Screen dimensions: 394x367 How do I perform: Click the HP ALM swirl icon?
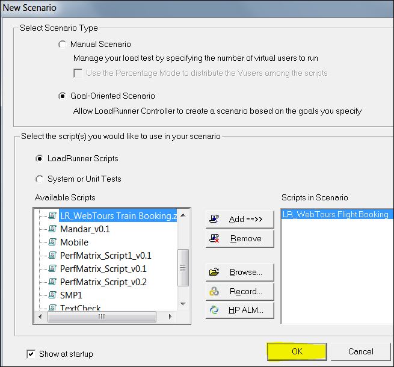pos(214,310)
